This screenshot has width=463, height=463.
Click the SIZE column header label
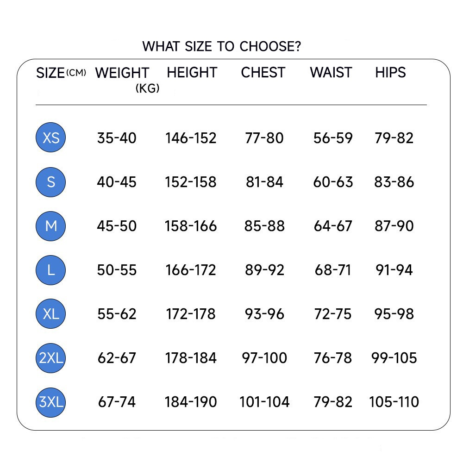[50, 73]
